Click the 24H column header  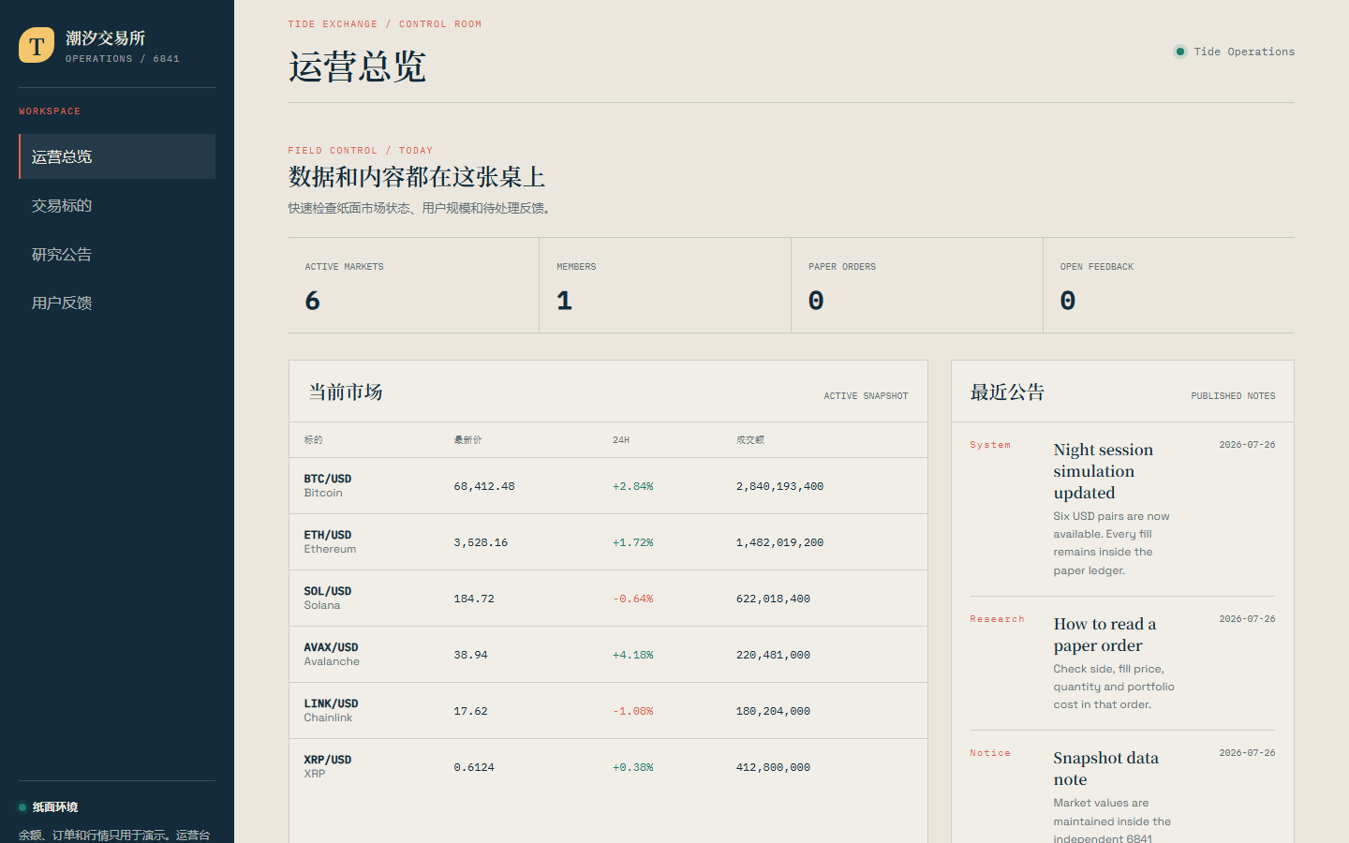point(621,439)
